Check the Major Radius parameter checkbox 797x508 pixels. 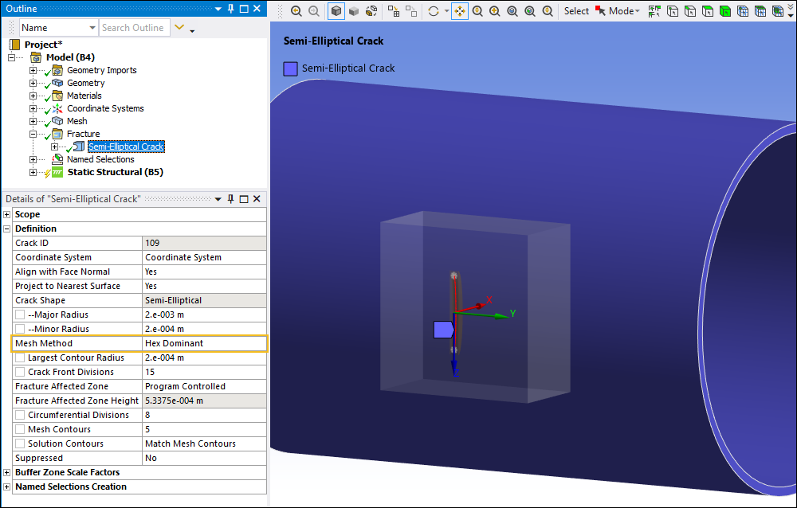[x=21, y=315]
